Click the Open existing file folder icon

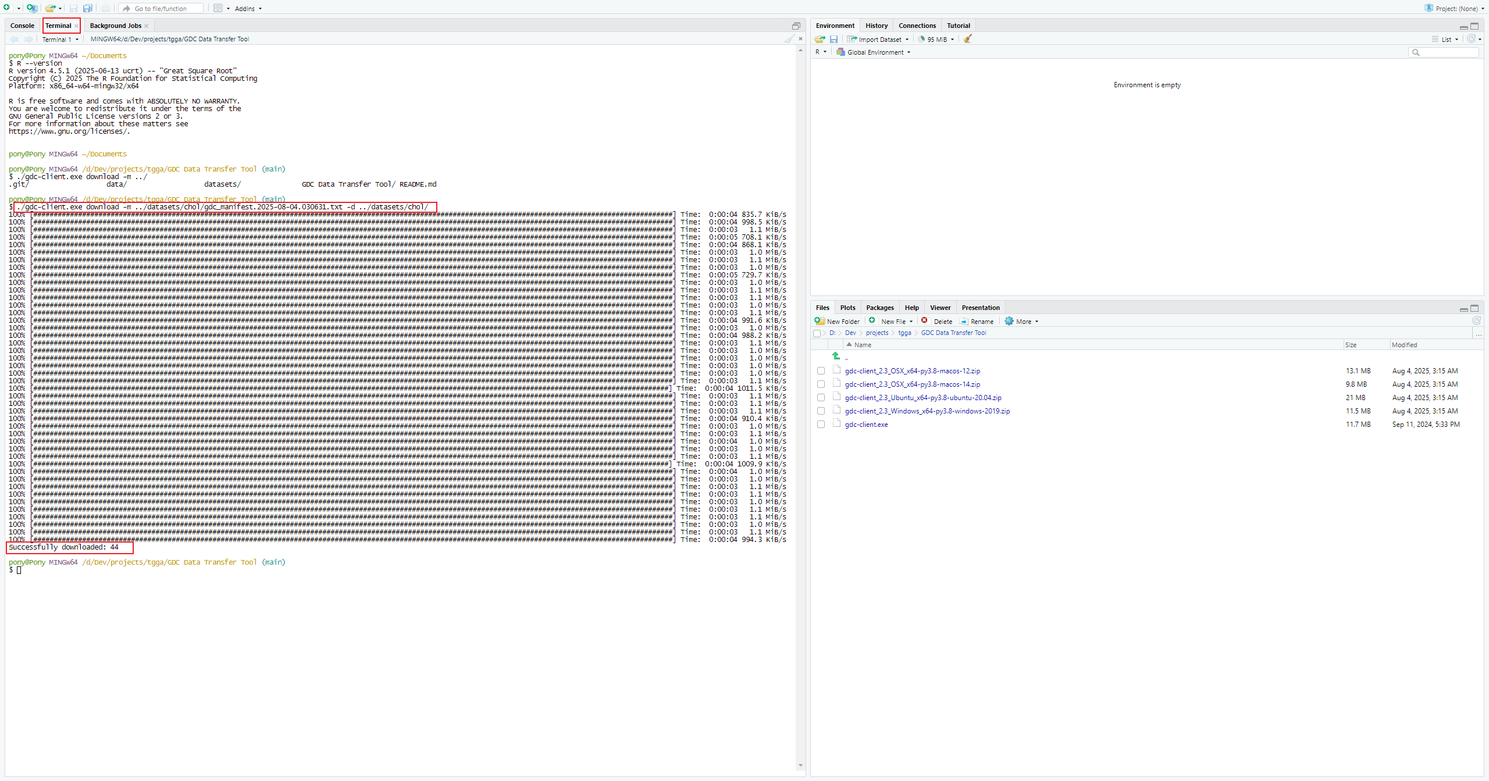51,8
